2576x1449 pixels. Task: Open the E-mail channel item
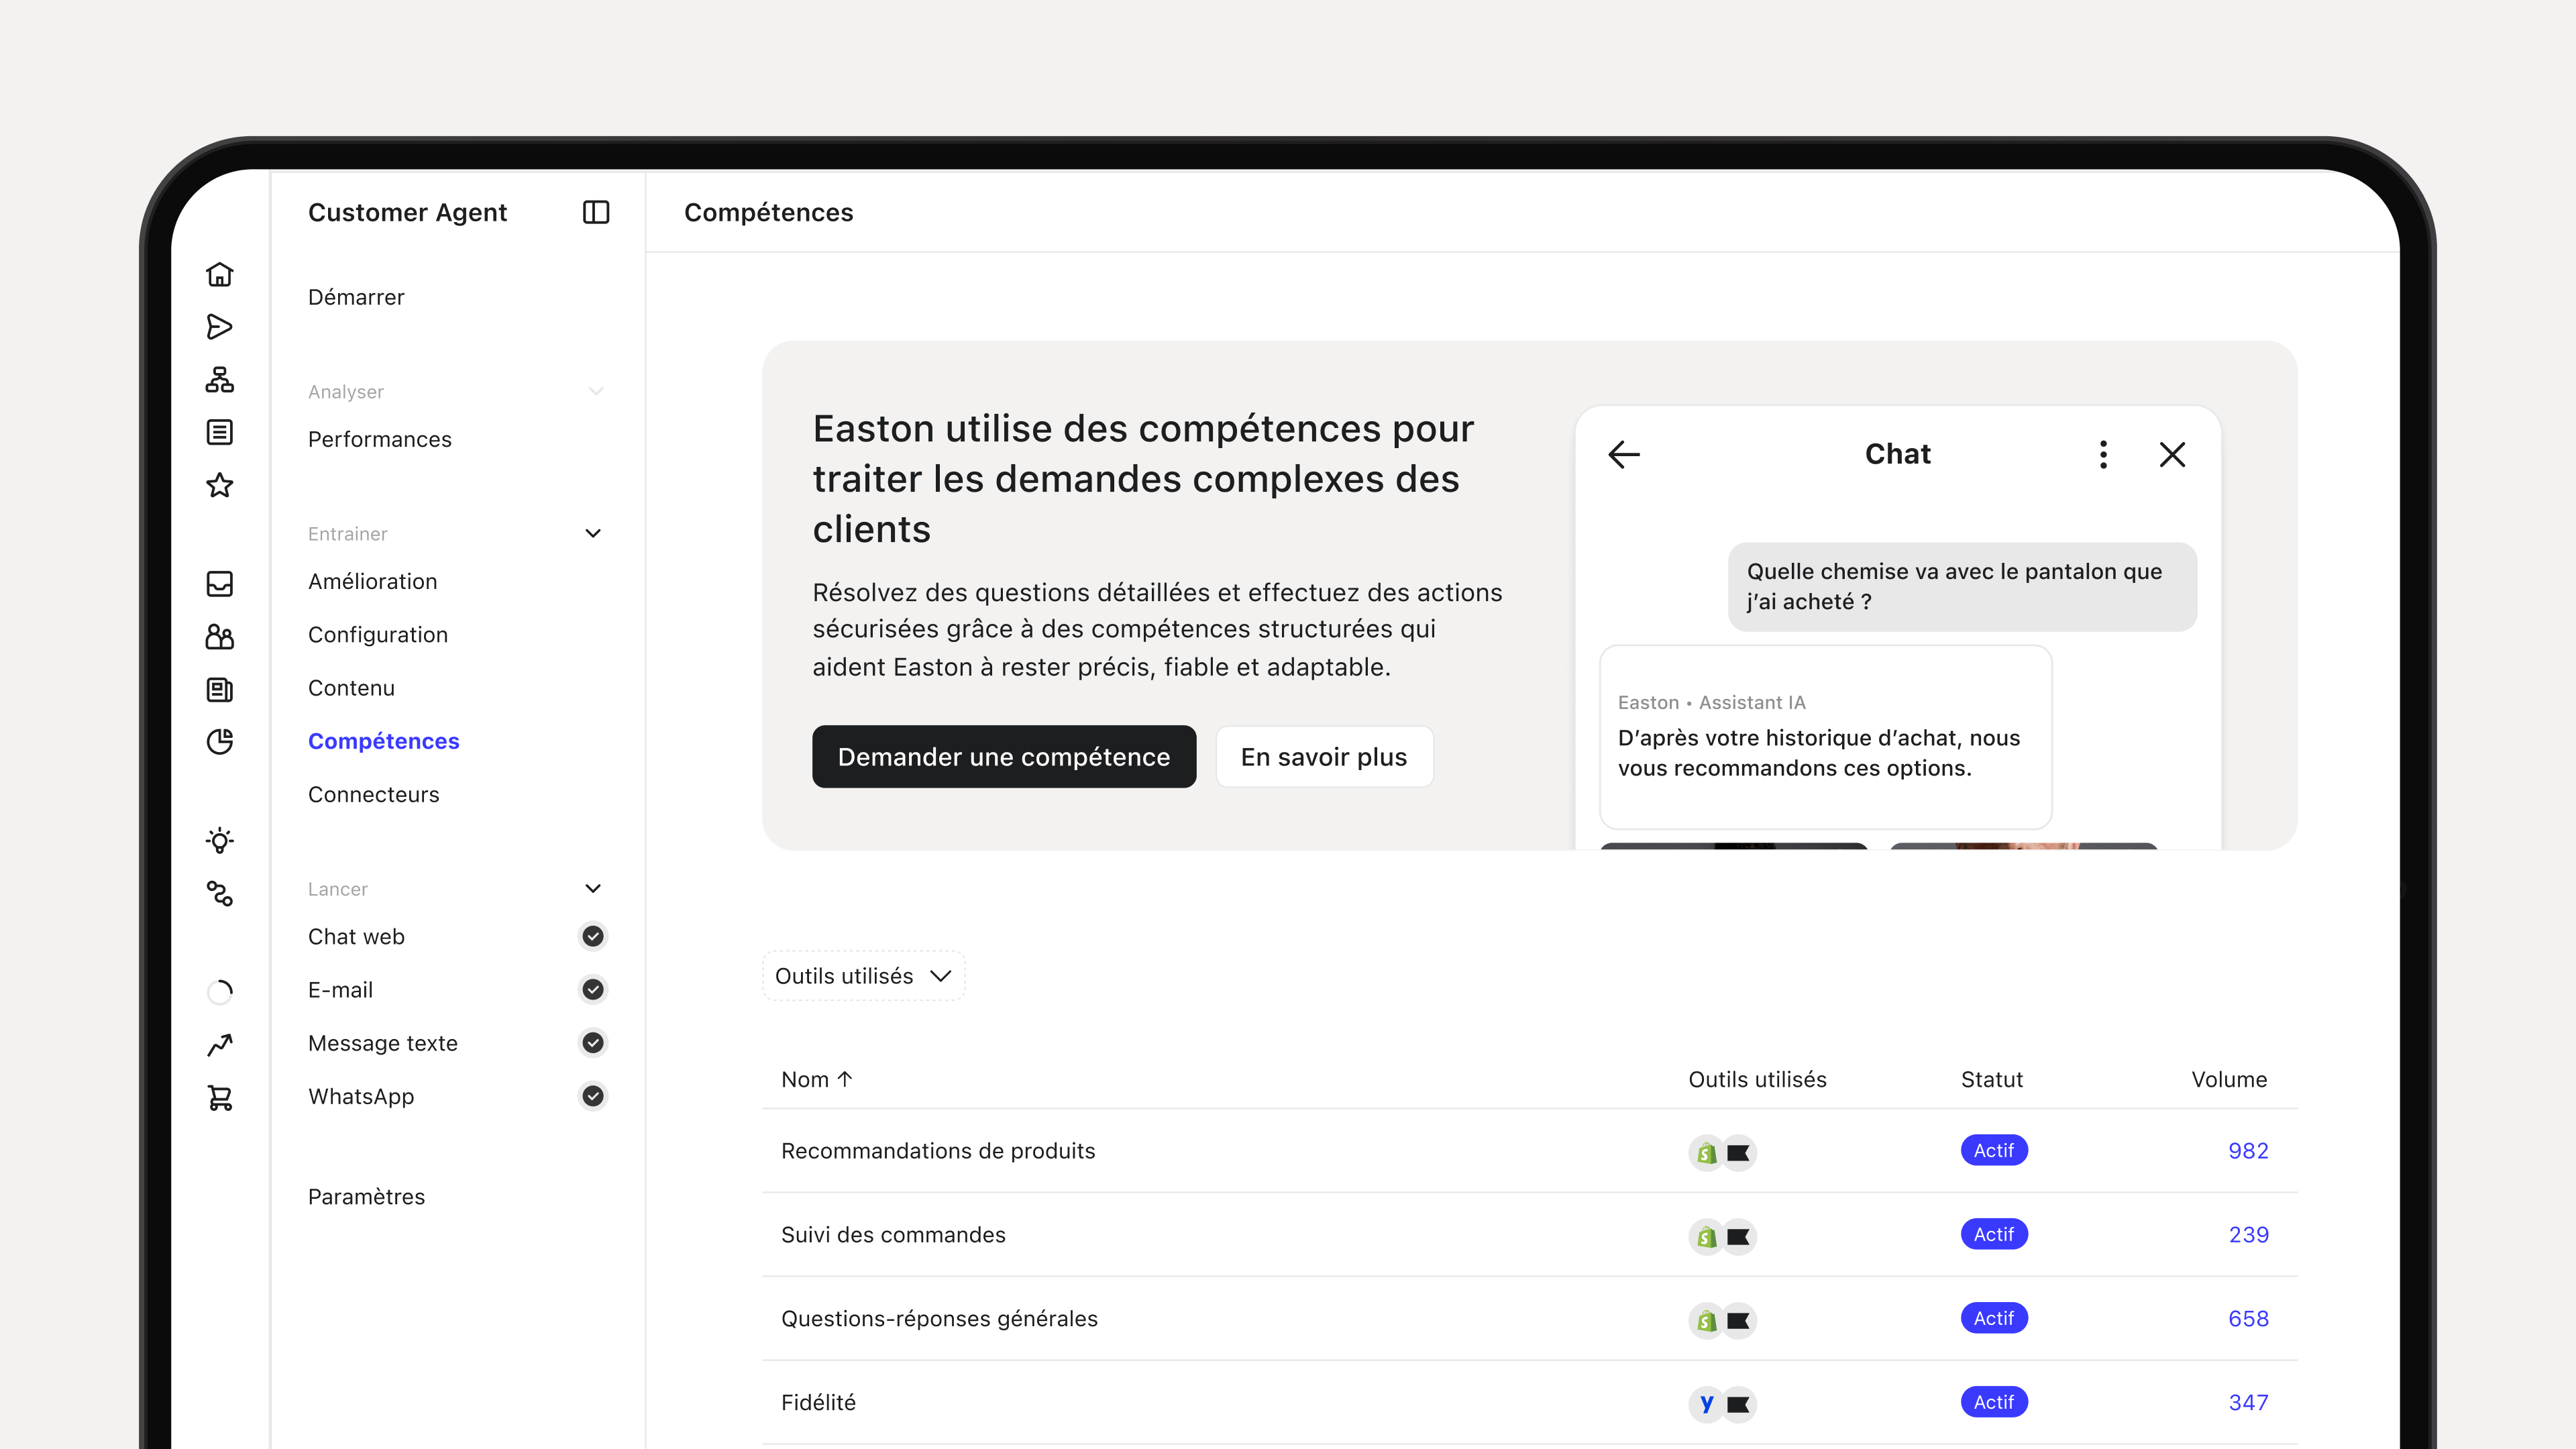coord(340,989)
